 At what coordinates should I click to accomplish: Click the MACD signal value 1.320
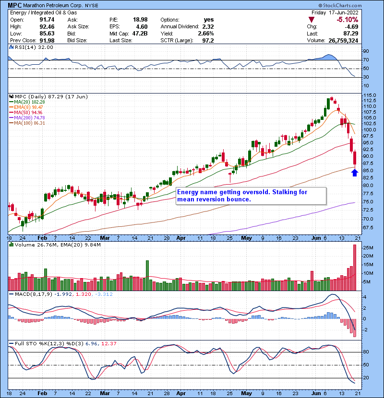(x=84, y=294)
